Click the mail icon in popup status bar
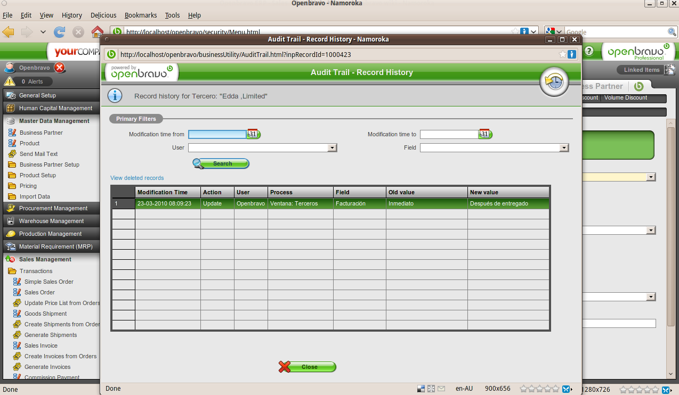The height and width of the screenshot is (395, 679). coord(441,389)
